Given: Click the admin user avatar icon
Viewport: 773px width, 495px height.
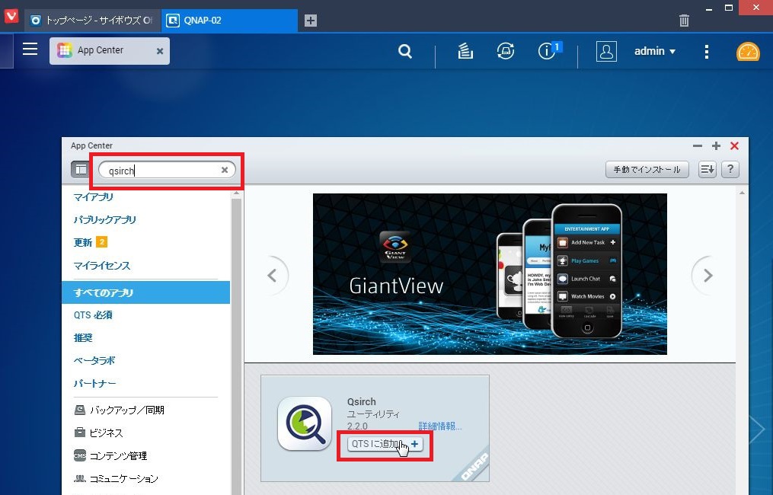Looking at the screenshot, I should [x=606, y=51].
